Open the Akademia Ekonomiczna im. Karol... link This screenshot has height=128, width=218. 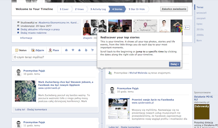pyautogui.click(x=59, y=23)
